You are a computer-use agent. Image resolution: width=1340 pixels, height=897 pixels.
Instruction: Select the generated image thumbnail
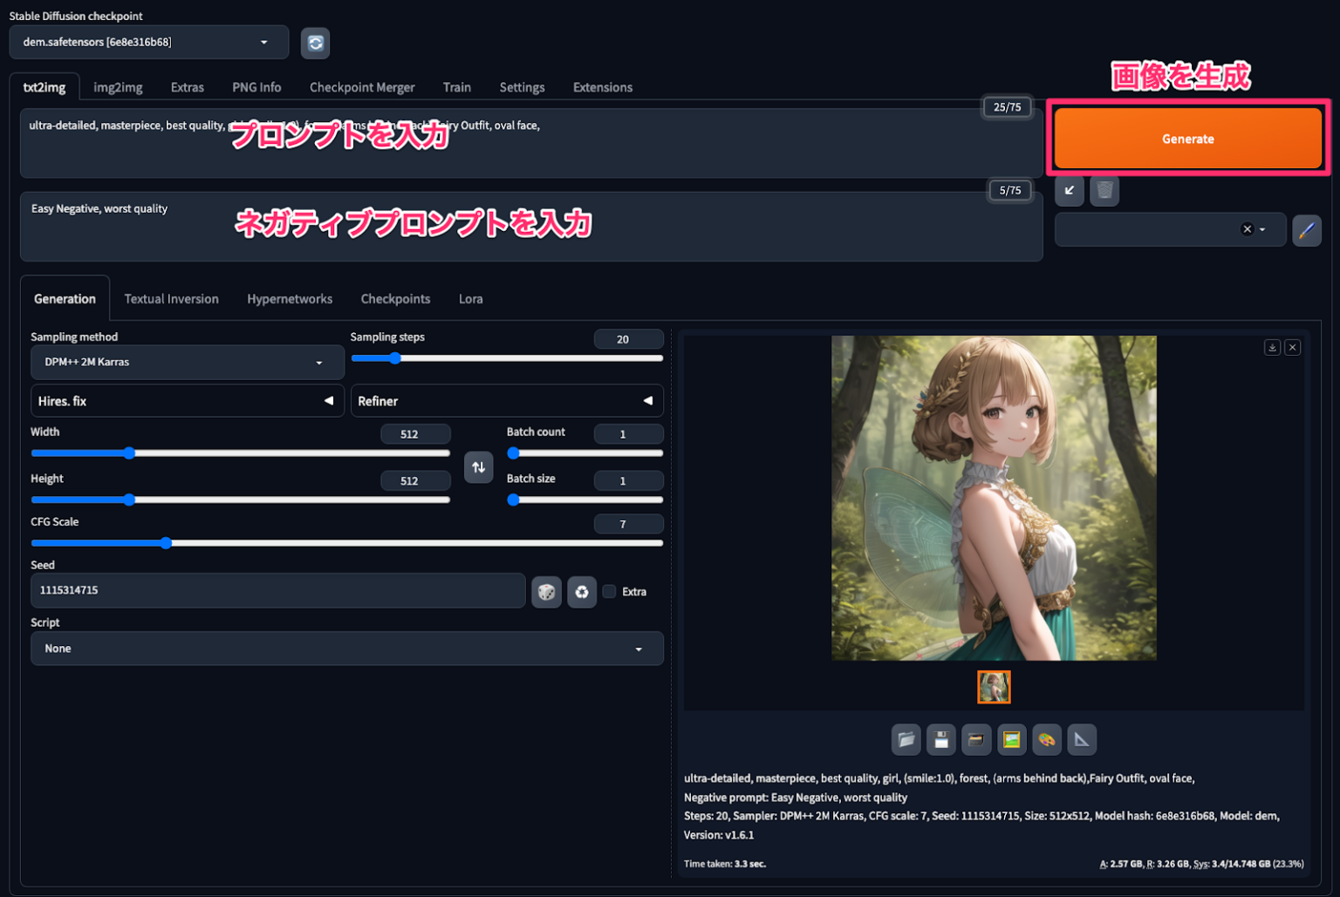994,687
